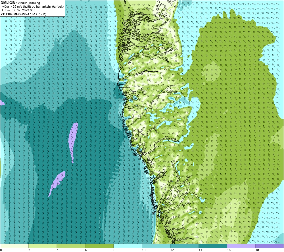Click the 0–2 m/s pale yellow legend swatch

(14, 246)
